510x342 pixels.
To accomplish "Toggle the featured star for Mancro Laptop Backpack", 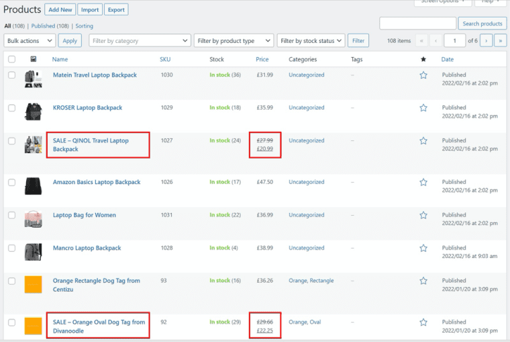I will 423,248.
